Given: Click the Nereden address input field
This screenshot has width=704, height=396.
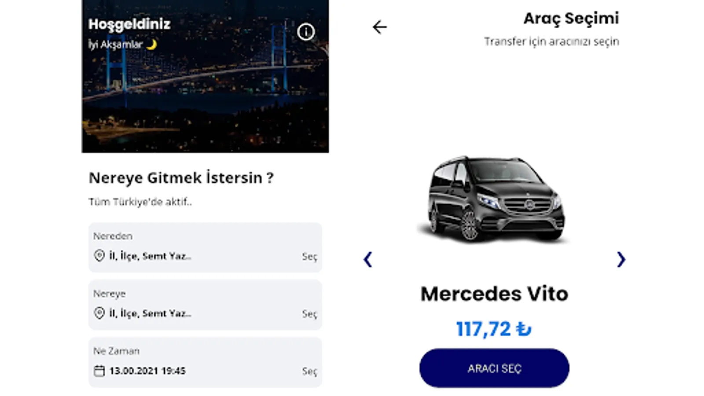Looking at the screenshot, I should [205, 247].
